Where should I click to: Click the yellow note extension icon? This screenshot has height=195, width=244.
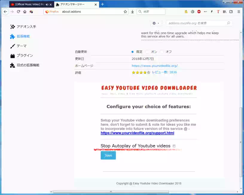click(186, 12)
